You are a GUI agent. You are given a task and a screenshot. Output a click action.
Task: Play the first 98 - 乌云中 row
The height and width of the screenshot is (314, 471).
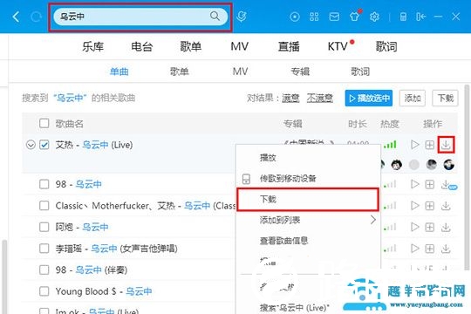[x=415, y=184]
